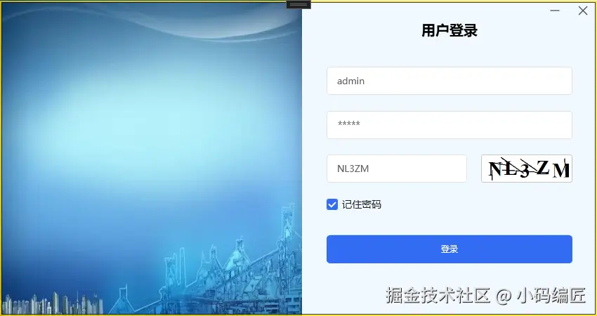Viewport: 597px width, 316px height.
Task: Refresh the NL3ZM captcha image
Action: (x=527, y=169)
